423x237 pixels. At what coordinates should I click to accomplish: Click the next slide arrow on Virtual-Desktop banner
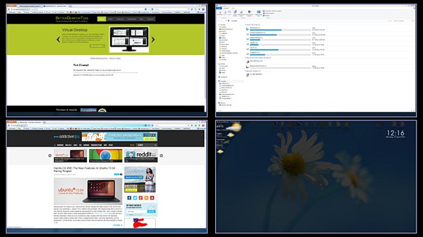[153, 40]
